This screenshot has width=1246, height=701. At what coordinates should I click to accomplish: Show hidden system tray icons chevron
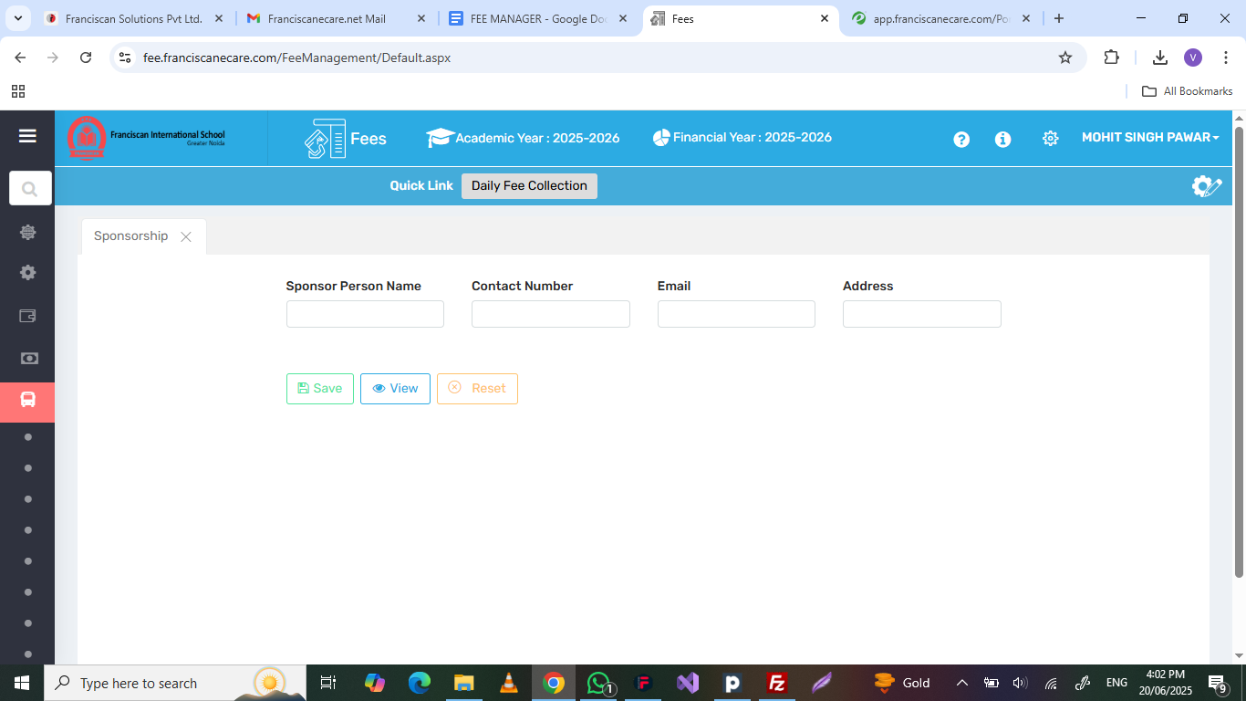(x=961, y=683)
